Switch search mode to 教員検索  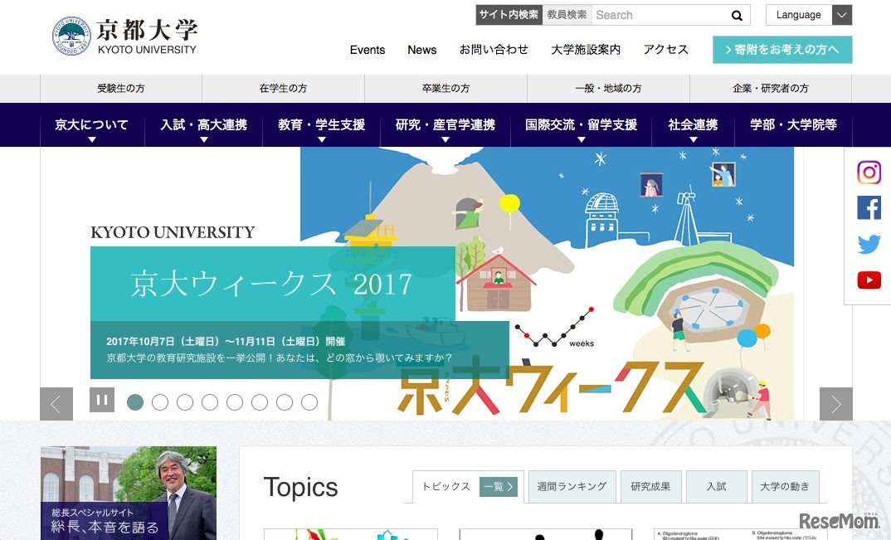point(567,14)
